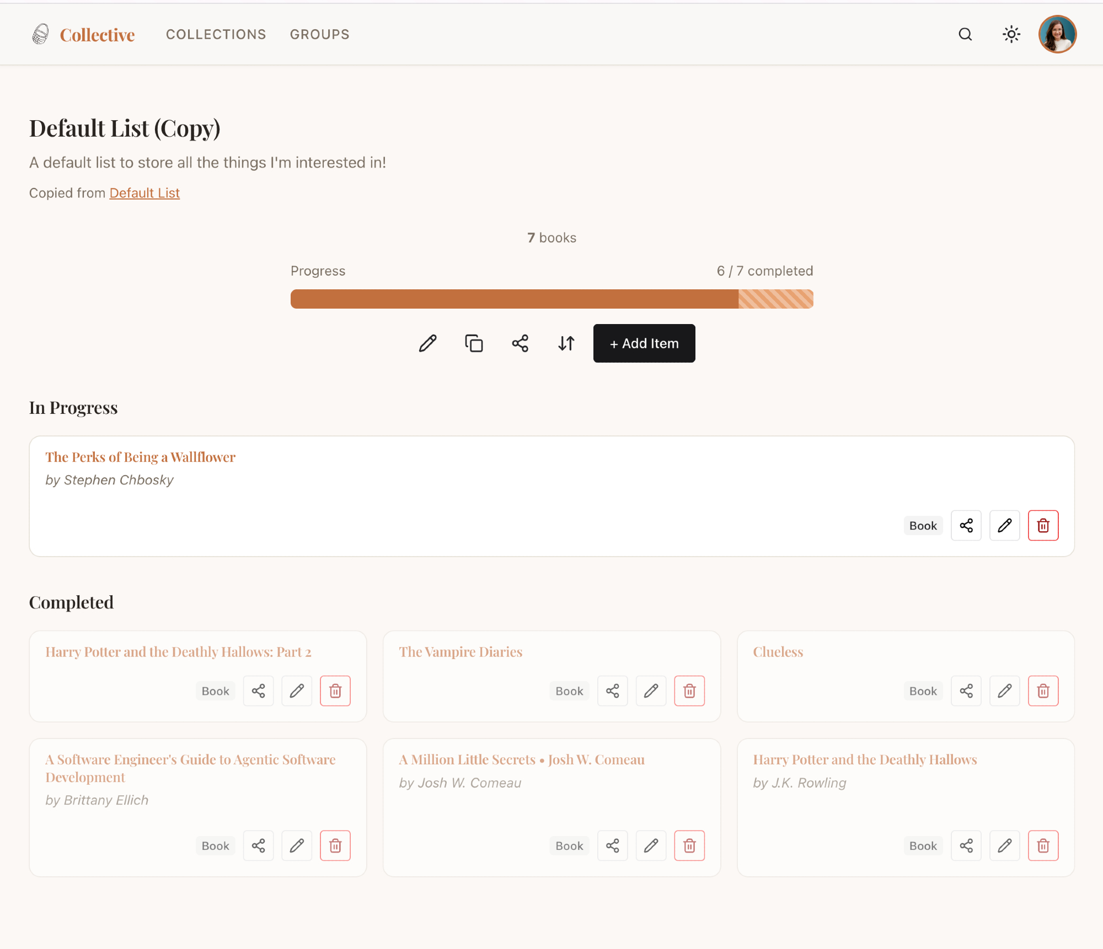1103x949 pixels.
Task: Edit The Perks of Being a Wallflower item
Action: [x=1004, y=525]
